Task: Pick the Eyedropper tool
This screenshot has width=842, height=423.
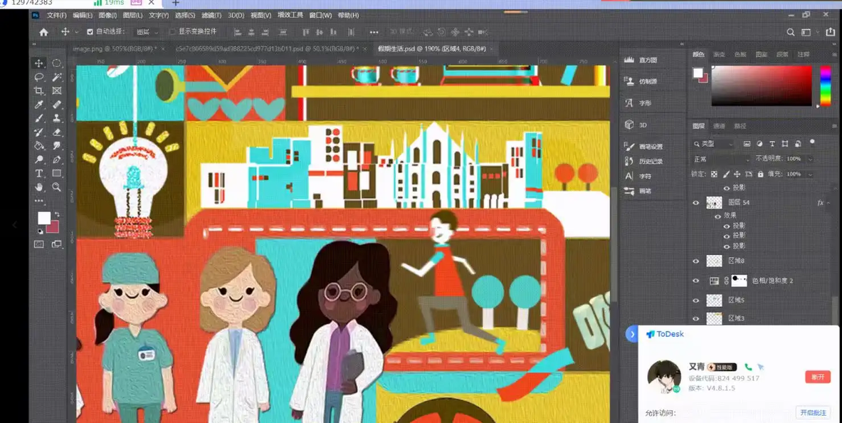Action: coord(39,105)
